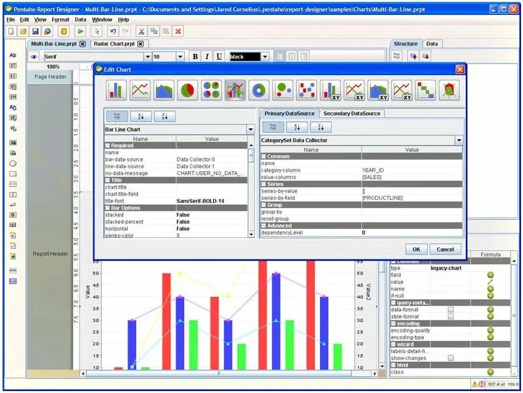Click the OK button
This screenshot has width=523, height=393.
click(416, 250)
